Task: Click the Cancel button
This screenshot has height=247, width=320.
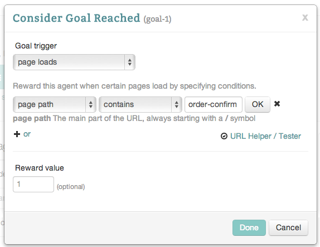Action: point(288,227)
